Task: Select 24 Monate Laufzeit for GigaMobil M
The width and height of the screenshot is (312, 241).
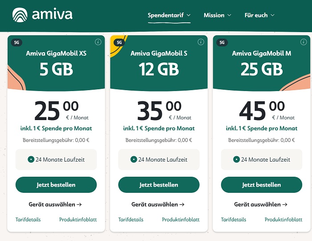Action: pyautogui.click(x=262, y=159)
